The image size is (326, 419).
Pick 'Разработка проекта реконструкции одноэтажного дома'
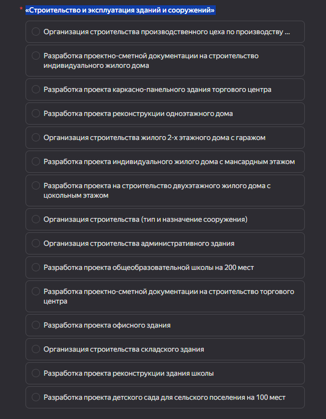click(36, 114)
